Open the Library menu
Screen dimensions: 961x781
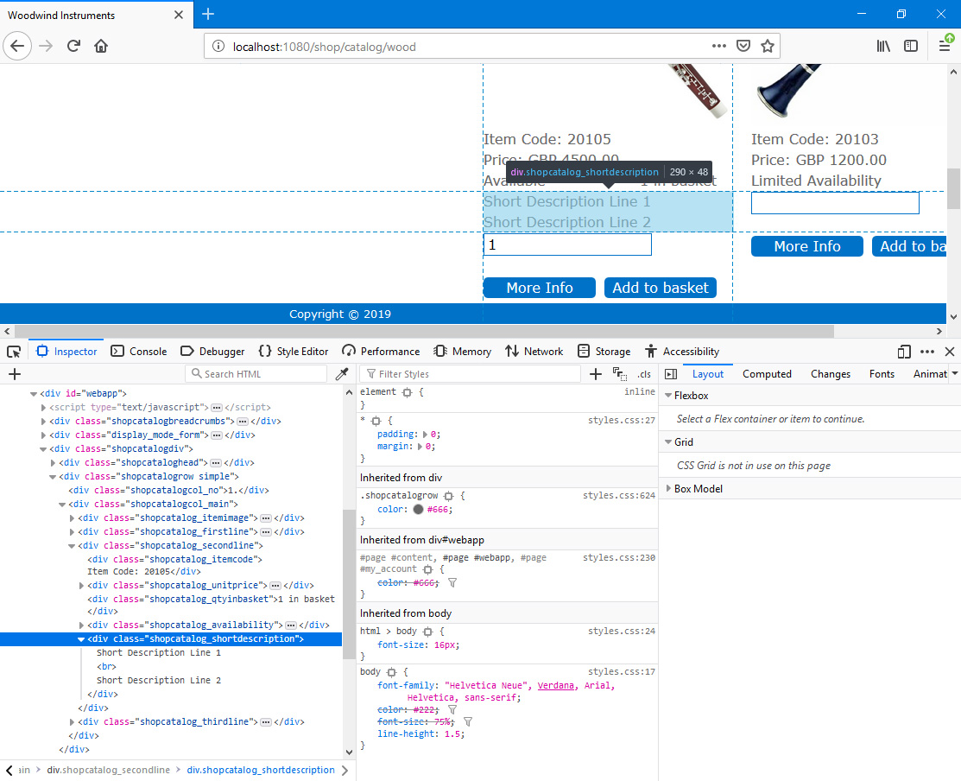[x=883, y=46]
